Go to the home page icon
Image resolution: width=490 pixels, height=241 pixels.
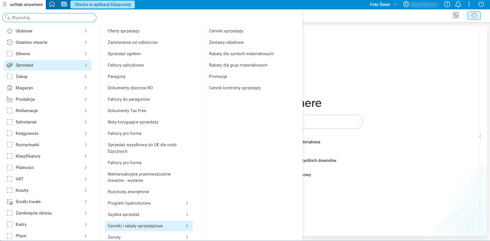pos(52,4)
